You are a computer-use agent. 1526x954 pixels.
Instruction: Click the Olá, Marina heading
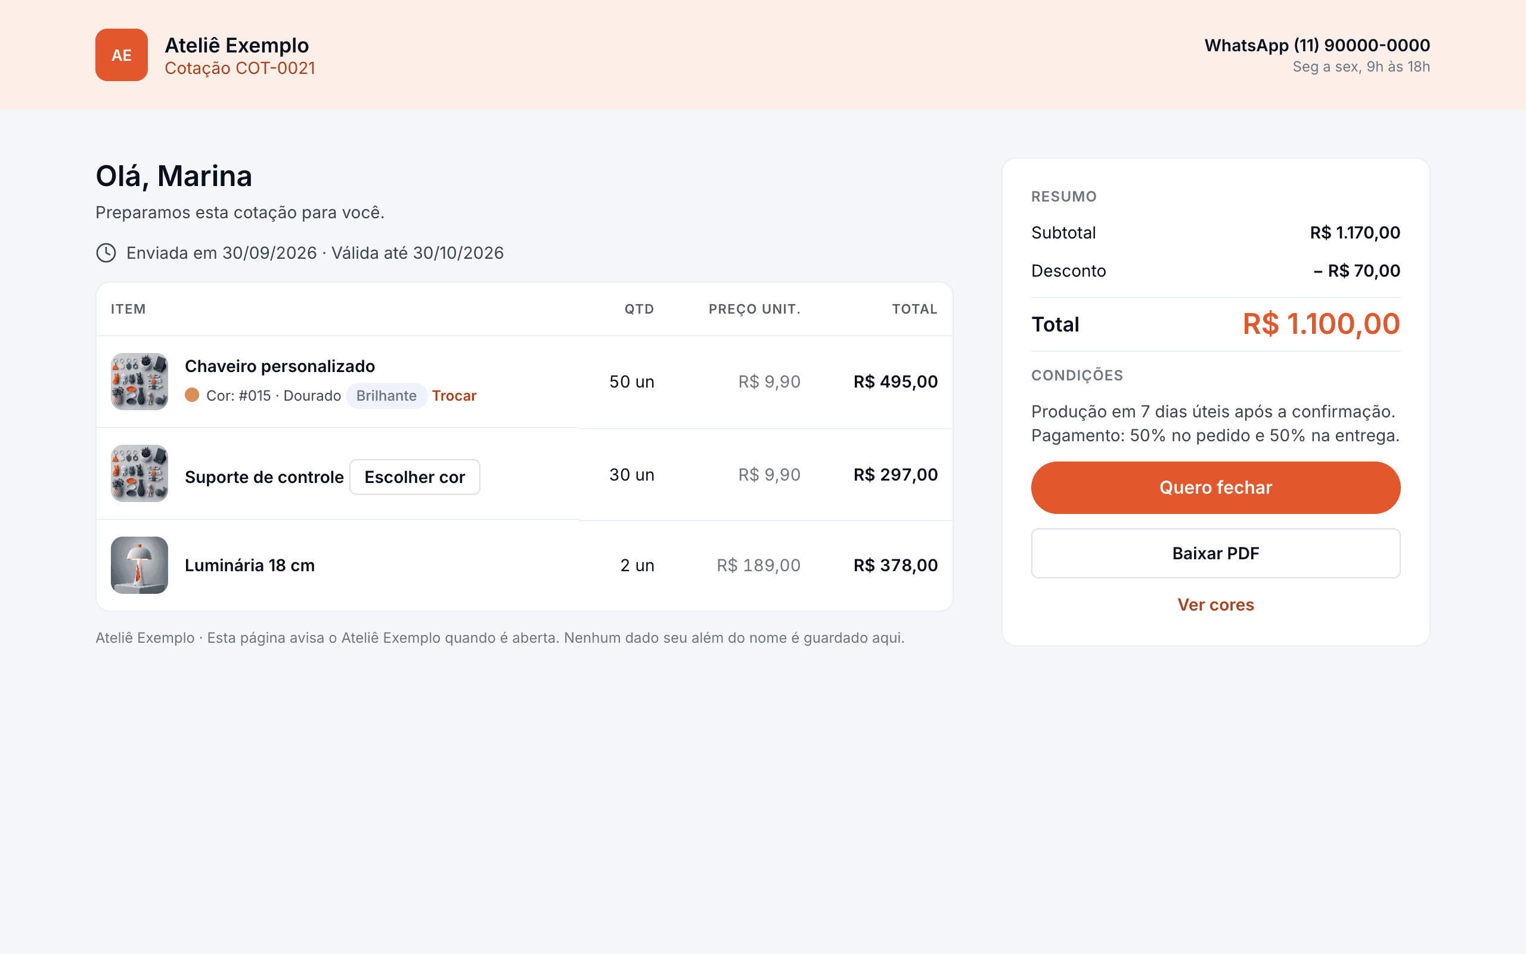tap(173, 176)
